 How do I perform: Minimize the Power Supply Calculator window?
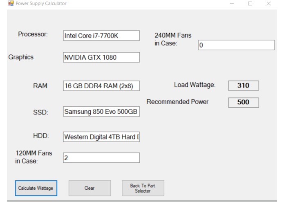232,3
